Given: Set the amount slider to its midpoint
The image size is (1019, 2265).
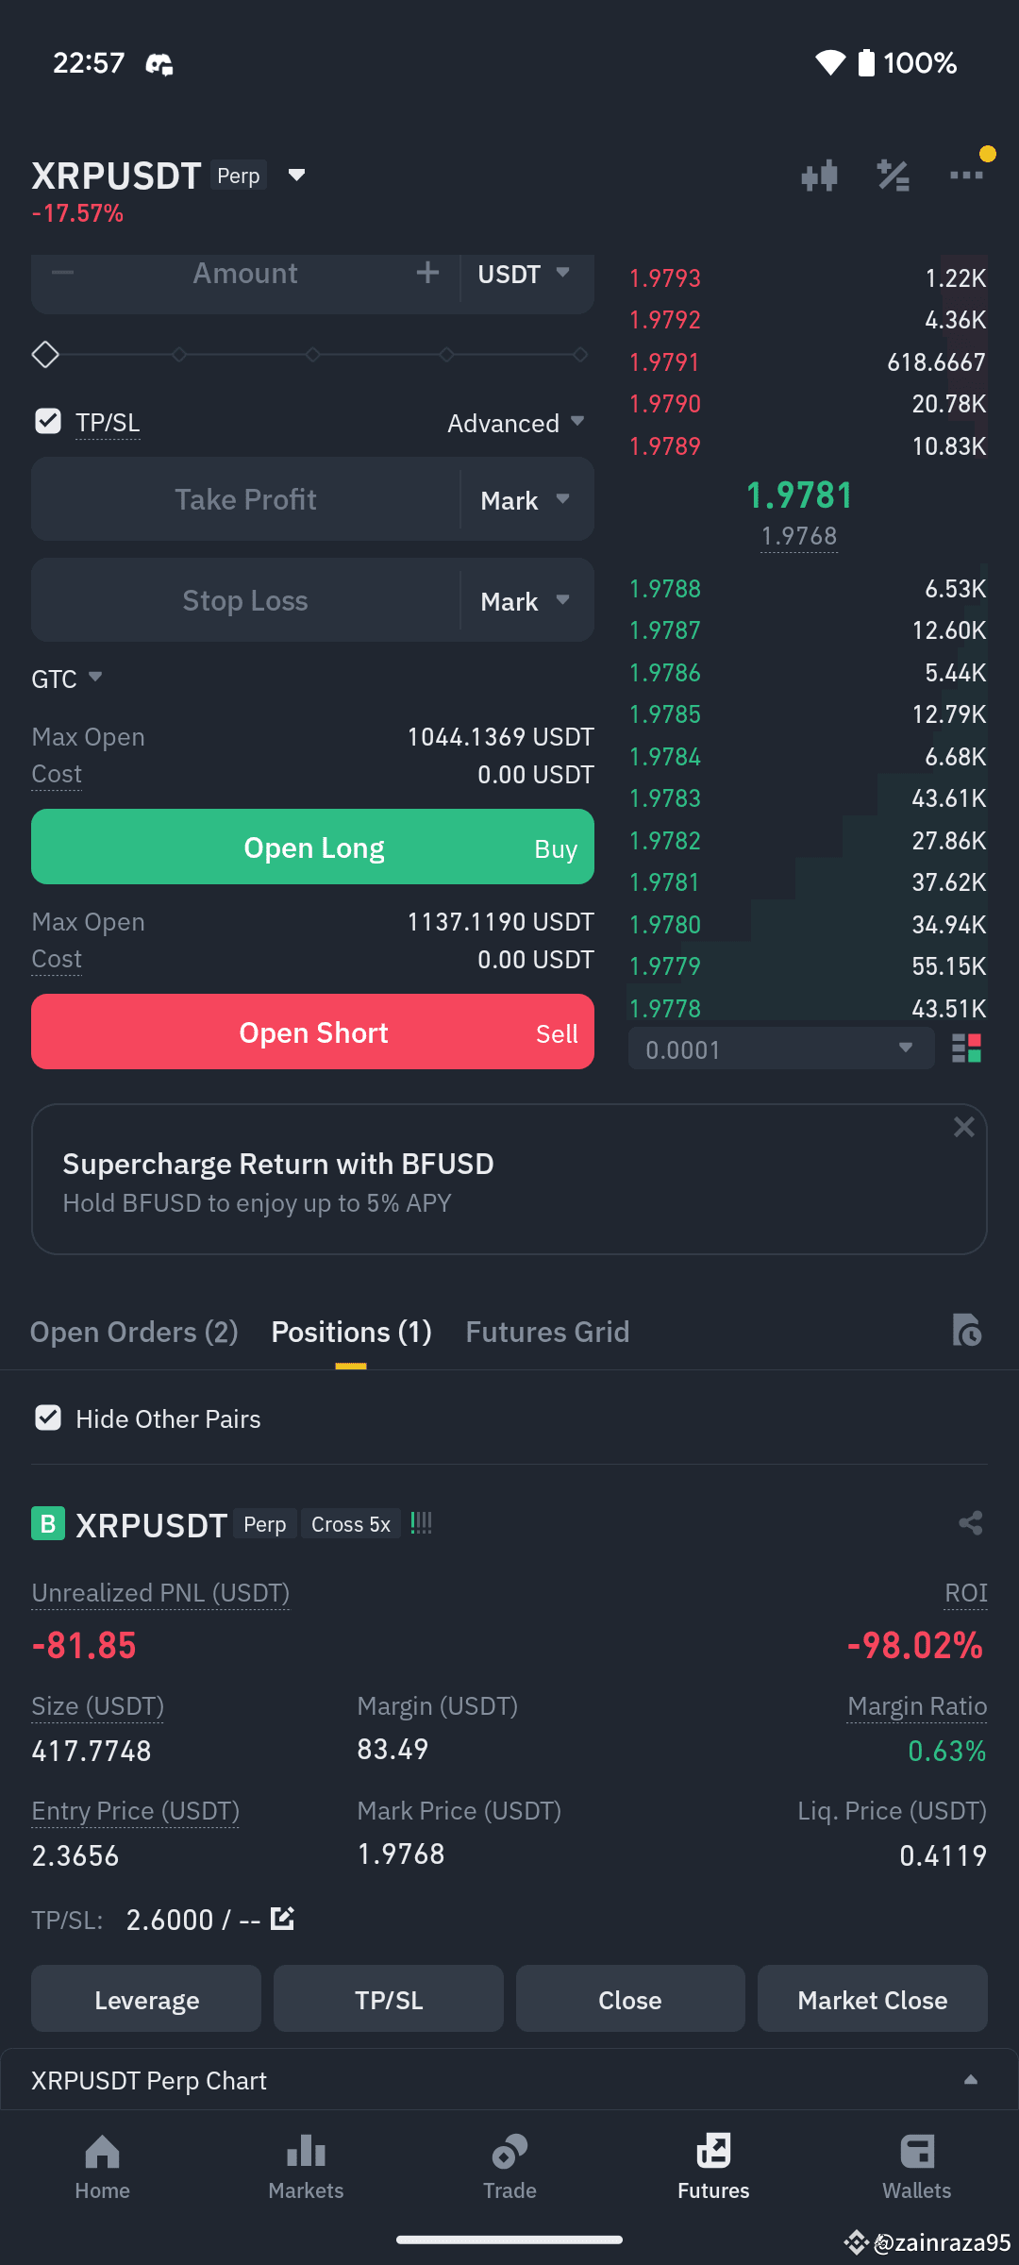Looking at the screenshot, I should [x=312, y=355].
